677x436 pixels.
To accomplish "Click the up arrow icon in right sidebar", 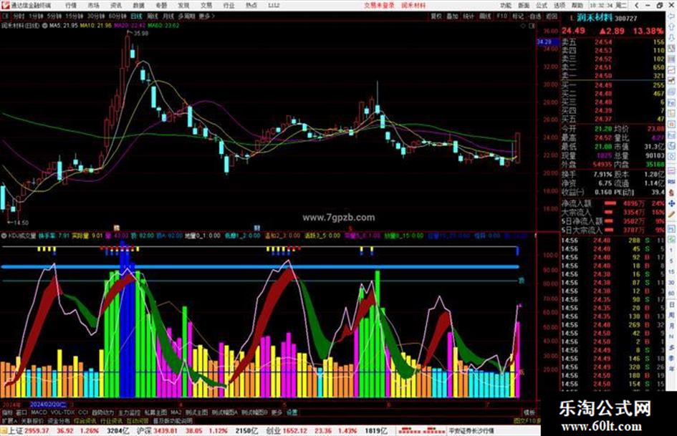I will [x=671, y=26].
